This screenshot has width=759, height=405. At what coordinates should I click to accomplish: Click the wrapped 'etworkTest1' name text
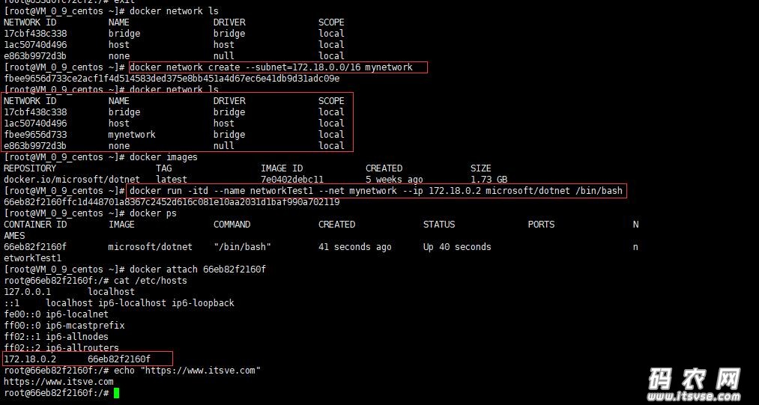click(x=33, y=258)
